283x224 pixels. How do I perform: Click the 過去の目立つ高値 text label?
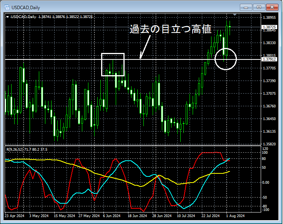(170, 29)
